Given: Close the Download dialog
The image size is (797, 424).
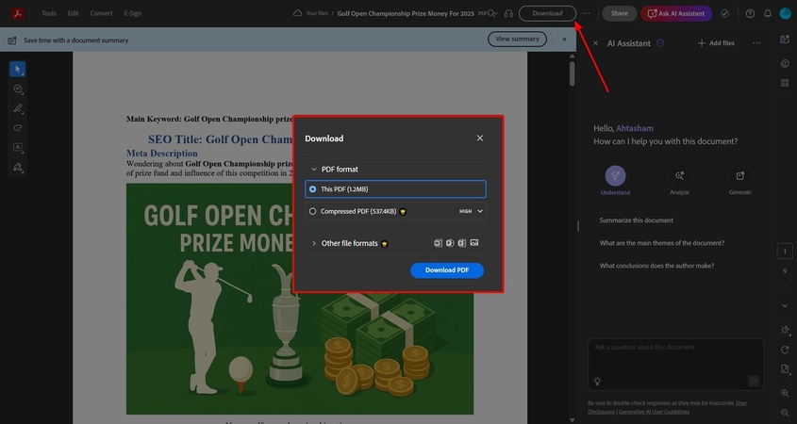Looking at the screenshot, I should [x=480, y=139].
